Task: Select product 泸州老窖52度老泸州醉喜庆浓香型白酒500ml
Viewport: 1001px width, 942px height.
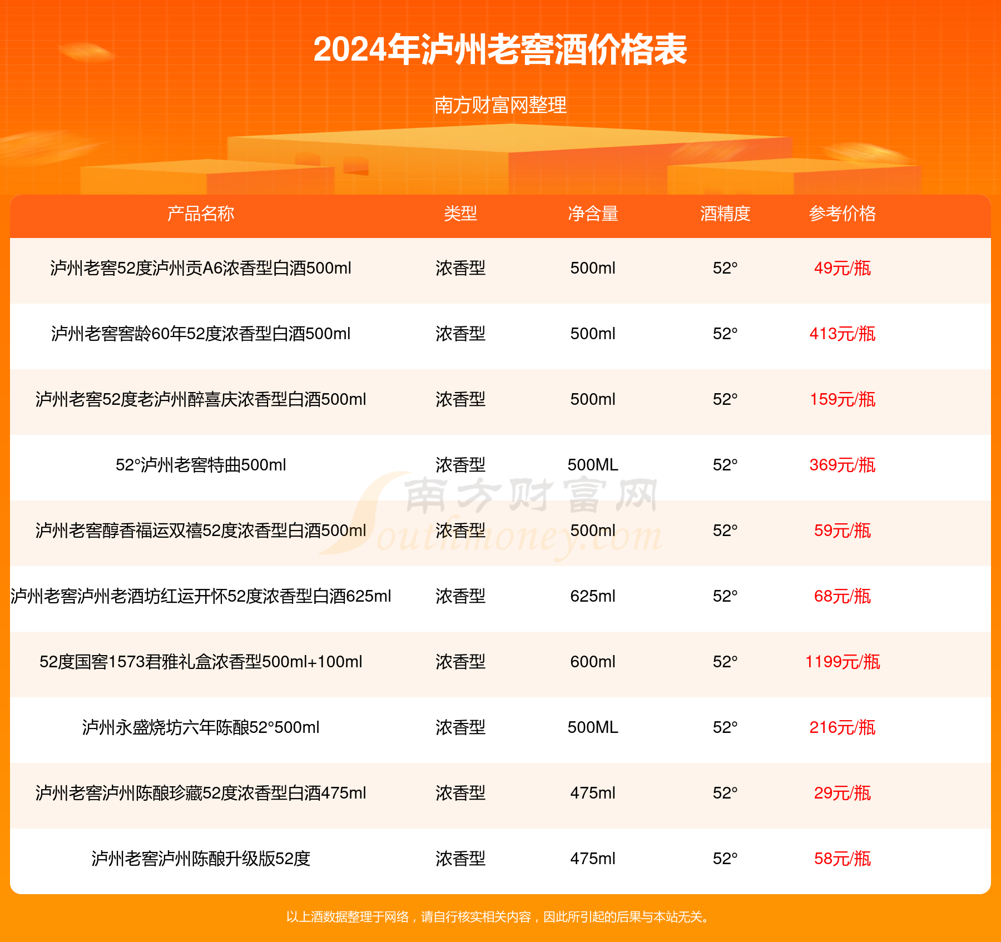Action: coord(201,399)
